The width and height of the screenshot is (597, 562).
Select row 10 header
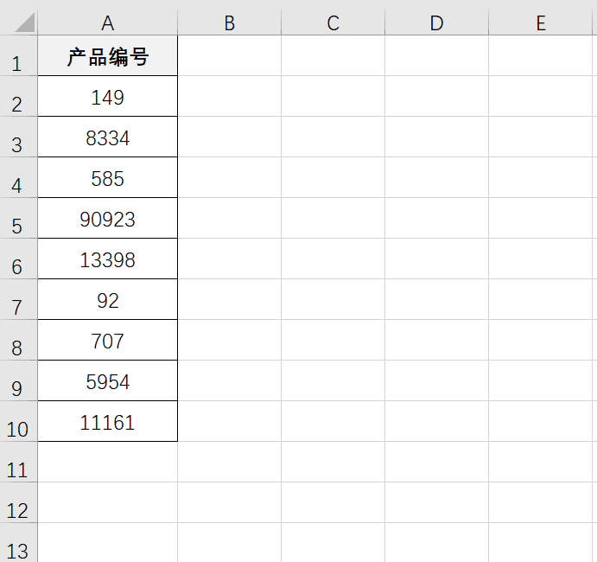pyautogui.click(x=18, y=421)
